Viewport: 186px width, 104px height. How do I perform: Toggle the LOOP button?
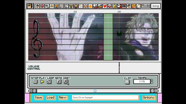click(x=49, y=81)
